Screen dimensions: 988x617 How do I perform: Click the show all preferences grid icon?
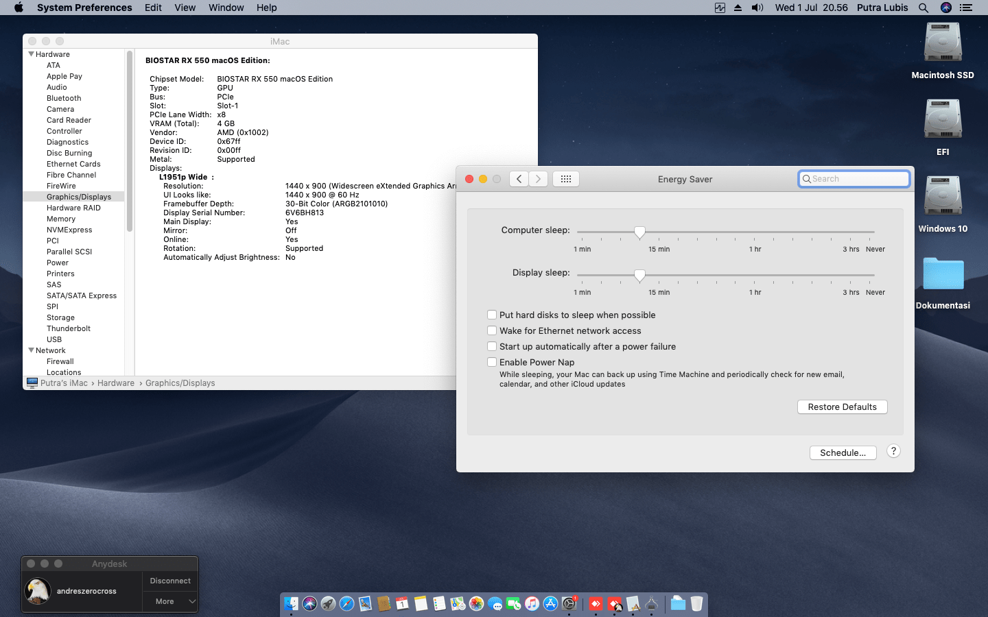tap(565, 179)
